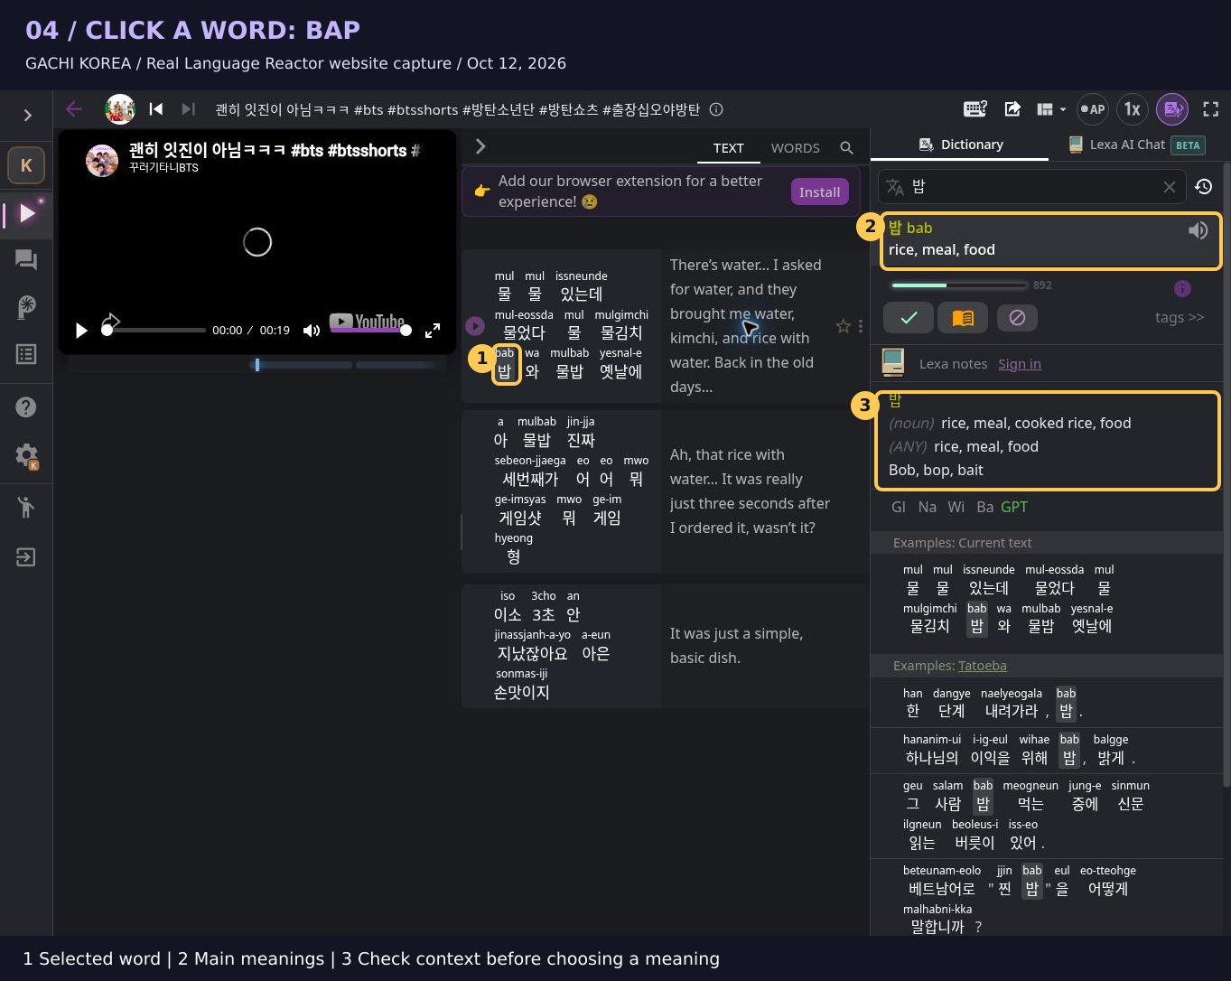
Task: Mark the word as known with checkmark
Action: click(x=909, y=318)
